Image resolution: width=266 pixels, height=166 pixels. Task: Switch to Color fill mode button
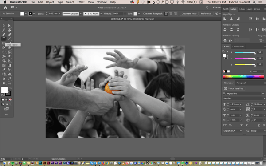3,99
